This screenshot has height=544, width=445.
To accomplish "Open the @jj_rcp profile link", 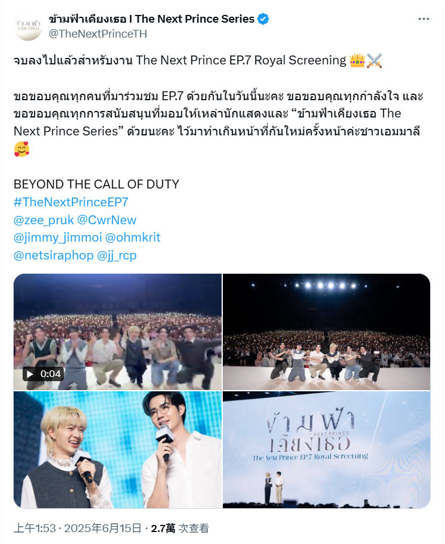I will click(117, 255).
